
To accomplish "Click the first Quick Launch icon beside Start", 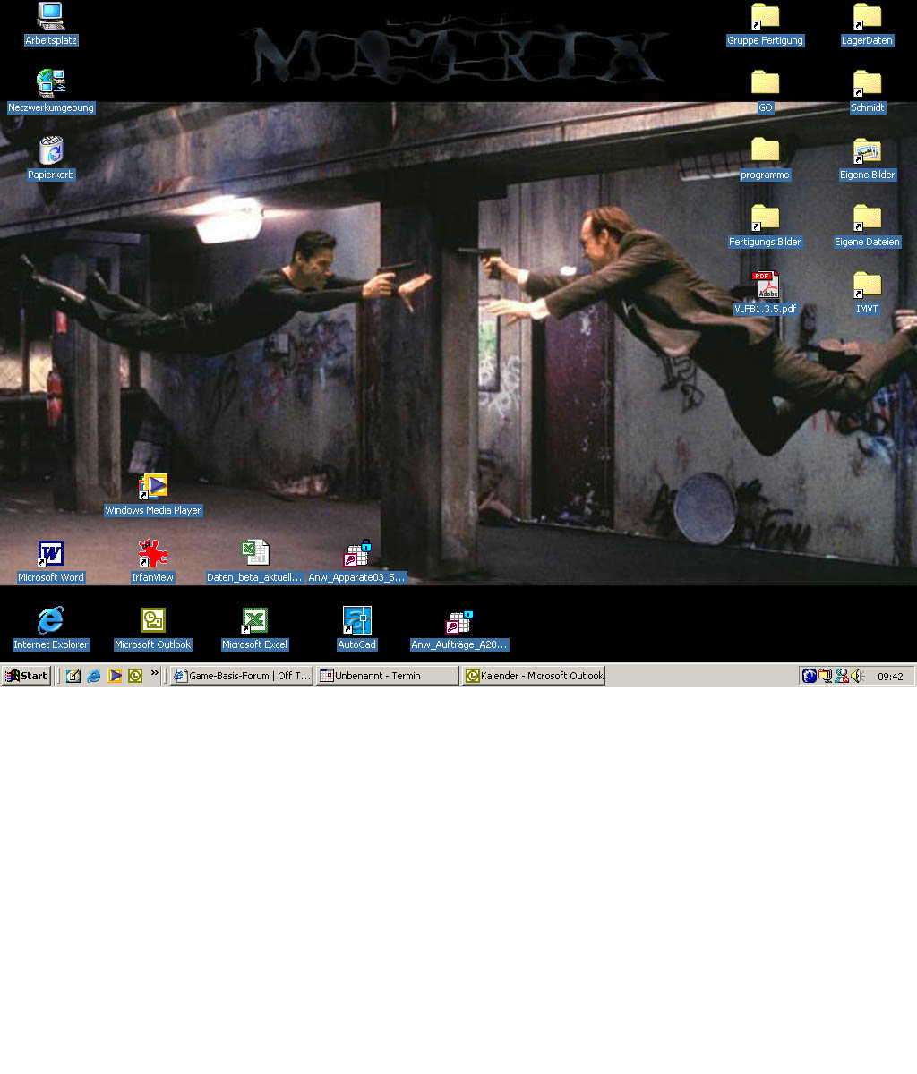I will 73,676.
